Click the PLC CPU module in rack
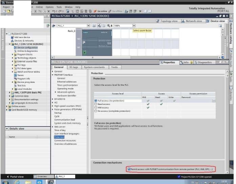The image size is (236, 184). click(x=97, y=42)
